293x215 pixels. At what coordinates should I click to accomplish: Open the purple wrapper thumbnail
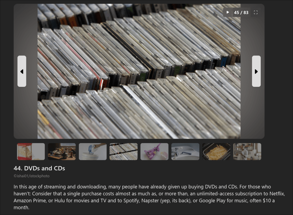click(x=154, y=152)
